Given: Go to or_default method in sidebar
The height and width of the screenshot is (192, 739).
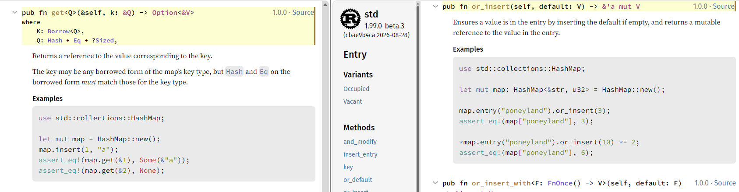Looking at the screenshot, I should (358, 180).
